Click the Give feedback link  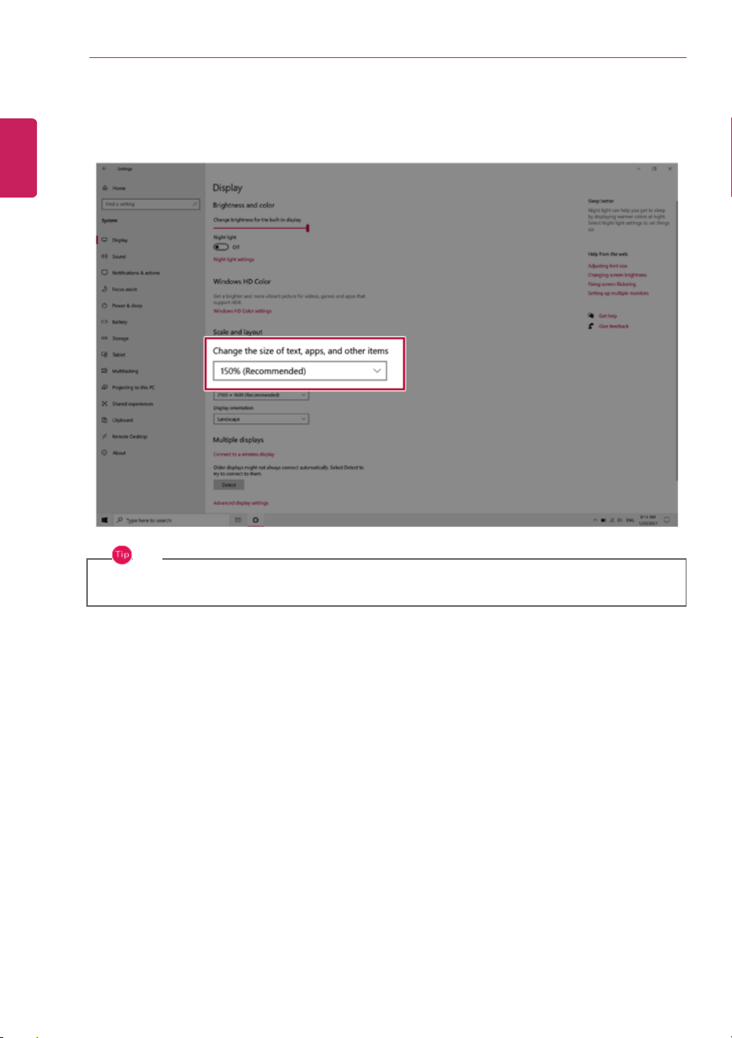click(x=614, y=326)
